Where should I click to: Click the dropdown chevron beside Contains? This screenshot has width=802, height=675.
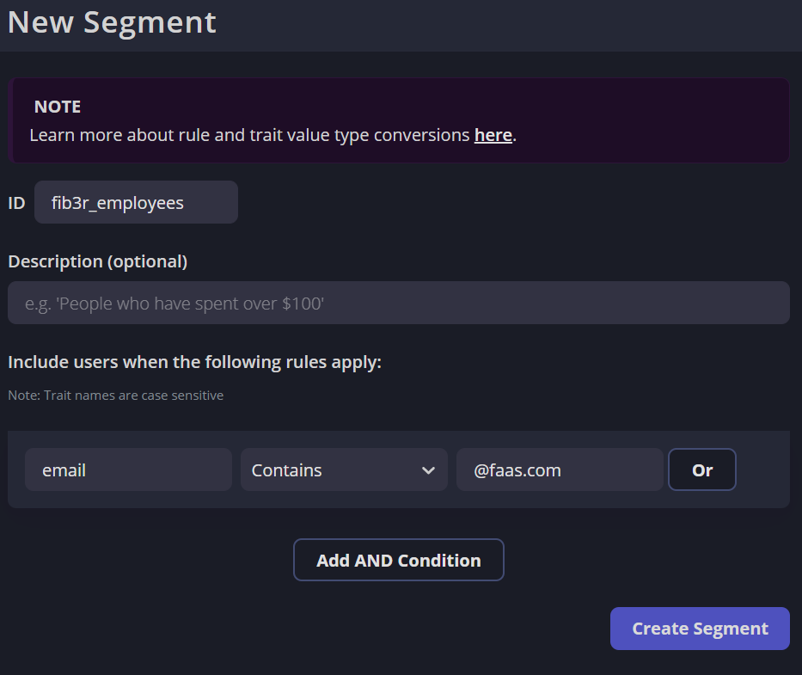[428, 470]
